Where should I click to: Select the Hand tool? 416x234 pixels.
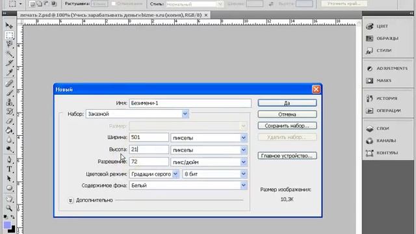(9, 198)
